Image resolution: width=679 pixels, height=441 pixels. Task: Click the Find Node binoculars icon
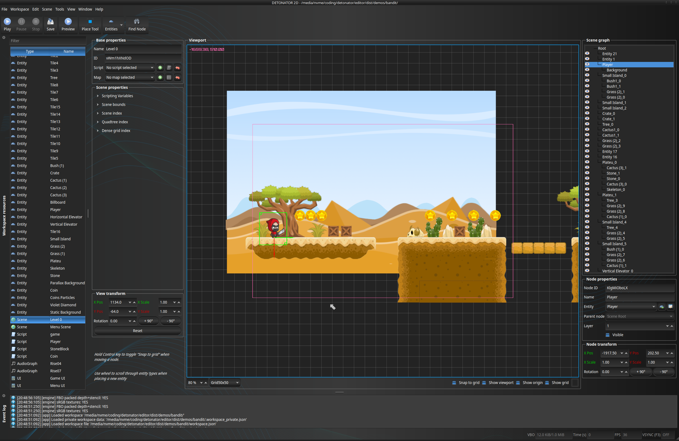[x=137, y=22]
